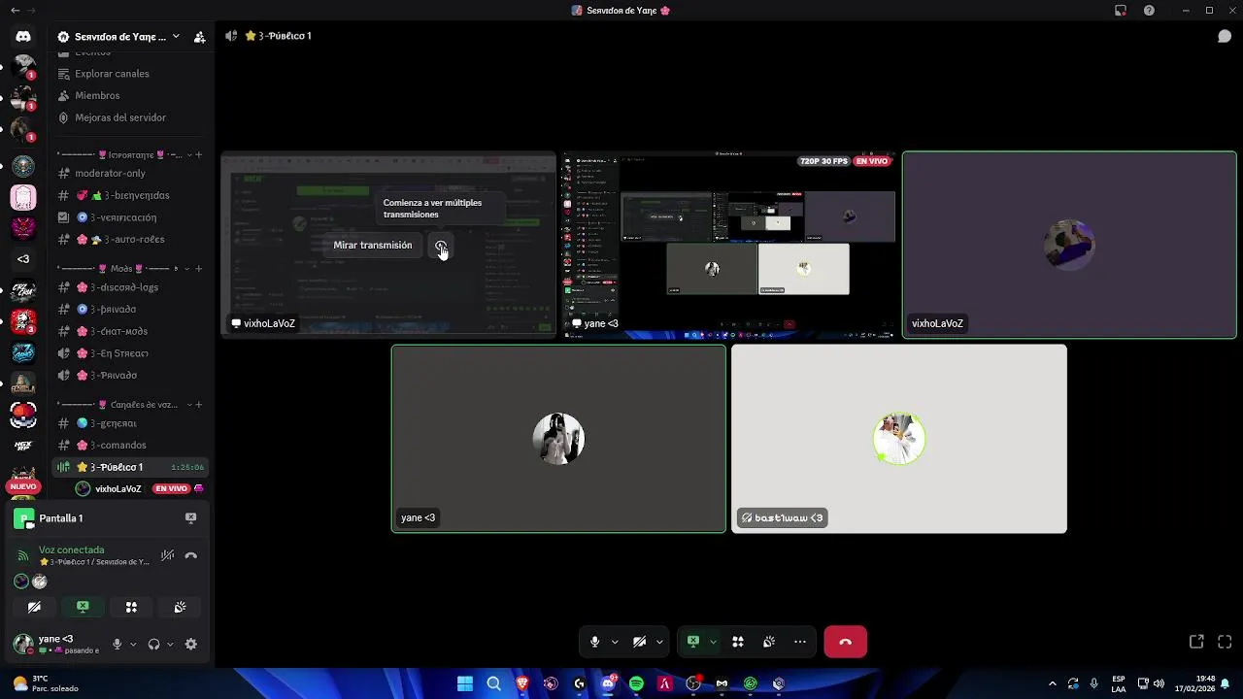This screenshot has width=1243, height=699.
Task: Open camera options dropdown in call bar
Action: [x=659, y=642]
